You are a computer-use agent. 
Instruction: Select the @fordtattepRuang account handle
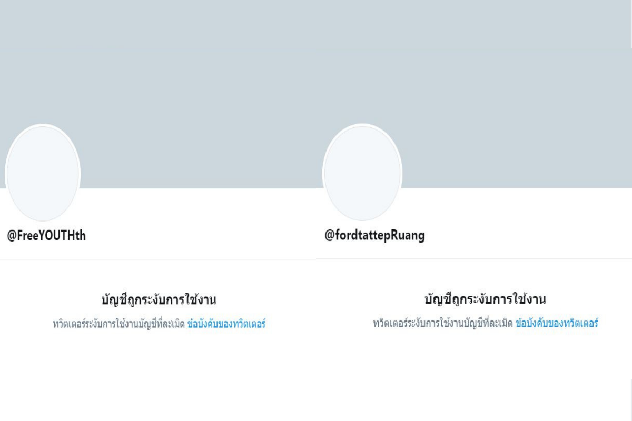(374, 235)
